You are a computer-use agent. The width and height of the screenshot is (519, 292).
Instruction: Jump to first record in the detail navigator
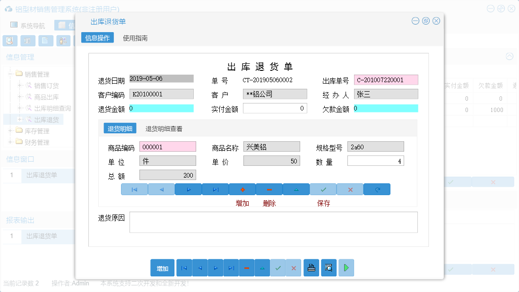pyautogui.click(x=135, y=189)
